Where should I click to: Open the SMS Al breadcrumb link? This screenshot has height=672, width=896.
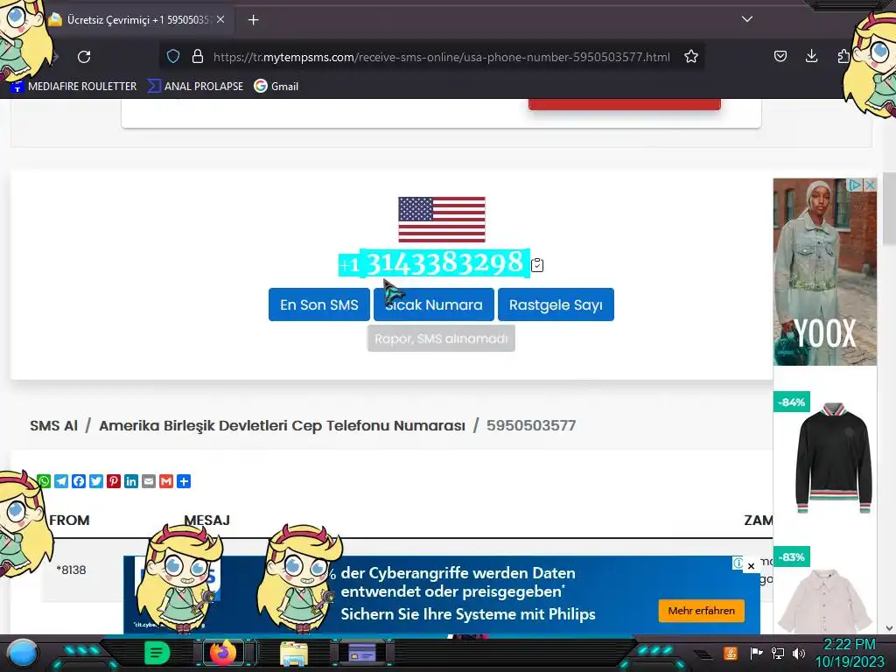point(53,426)
